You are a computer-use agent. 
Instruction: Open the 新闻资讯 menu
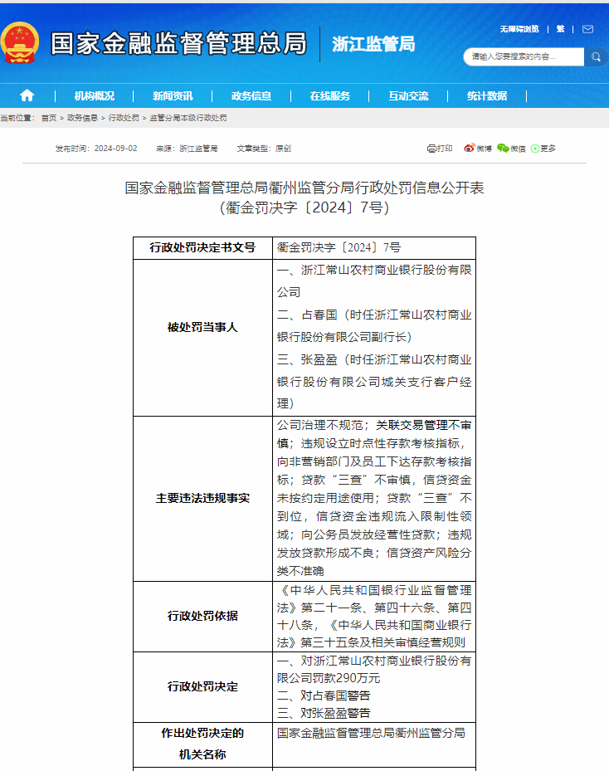point(173,95)
